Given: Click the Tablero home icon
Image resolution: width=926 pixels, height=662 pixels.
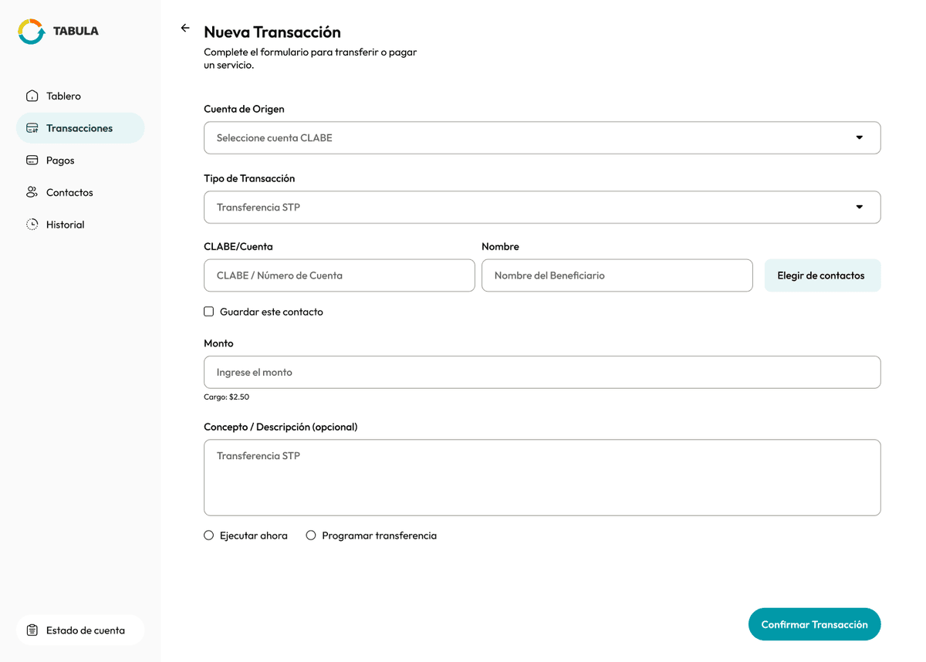Looking at the screenshot, I should [32, 95].
